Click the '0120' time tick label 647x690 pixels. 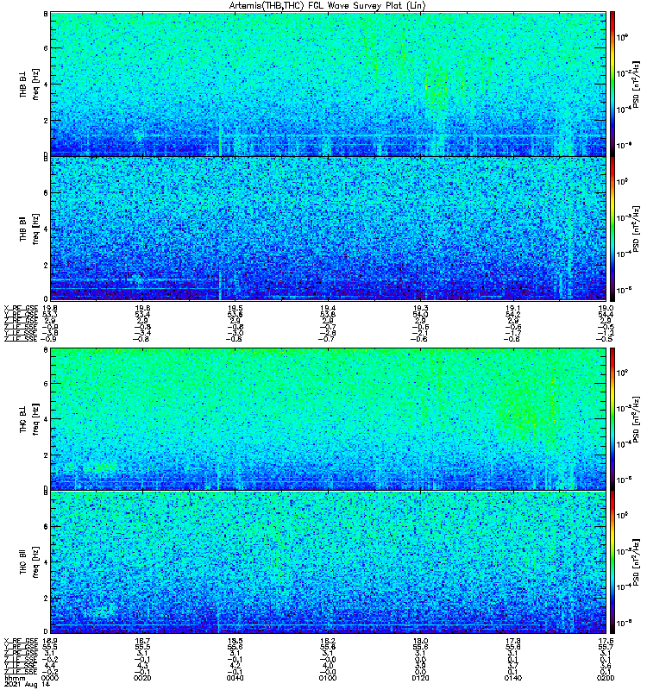(x=420, y=678)
